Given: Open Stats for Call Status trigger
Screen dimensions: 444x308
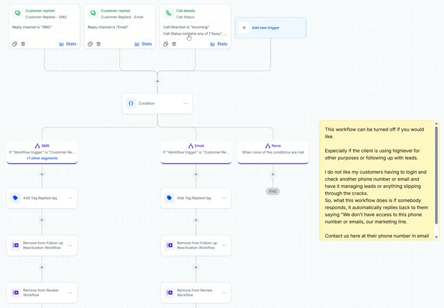Looking at the screenshot, I should point(219,44).
